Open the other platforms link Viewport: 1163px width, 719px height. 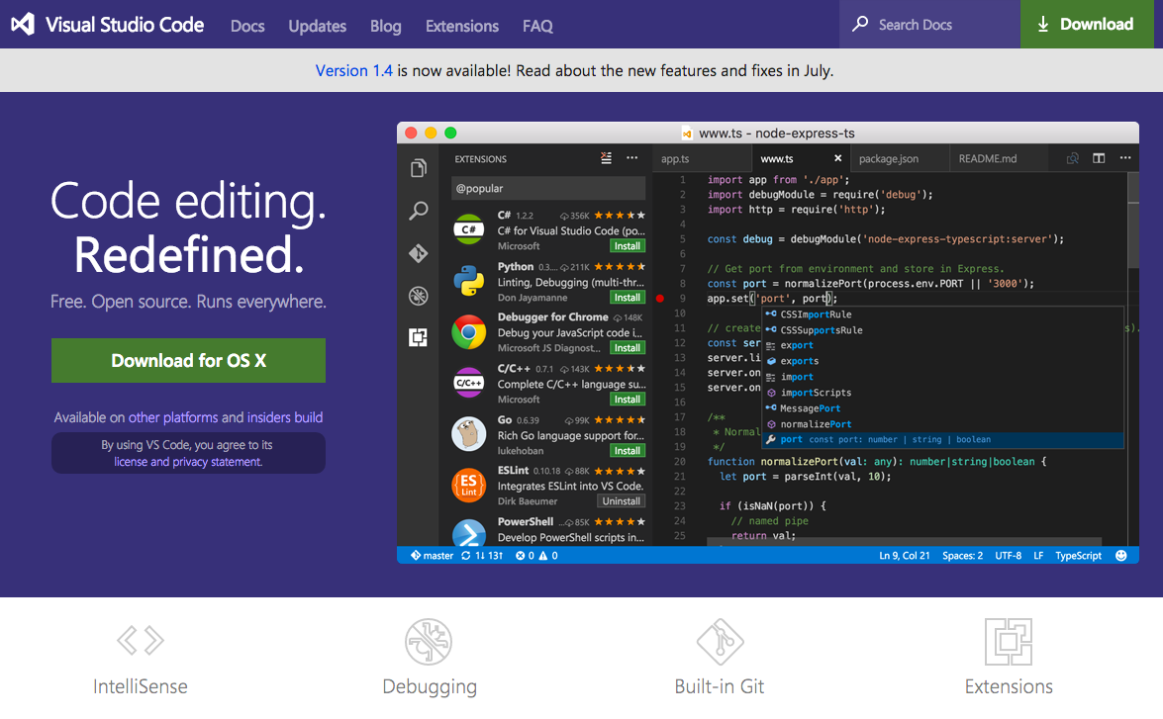[x=173, y=417]
